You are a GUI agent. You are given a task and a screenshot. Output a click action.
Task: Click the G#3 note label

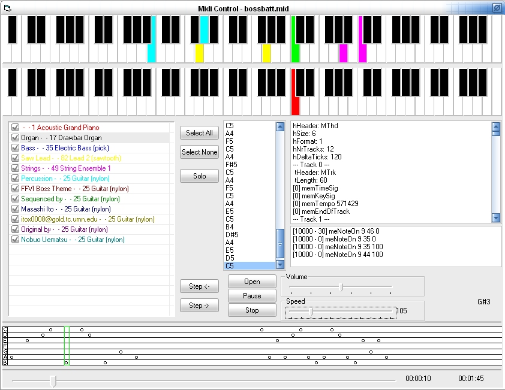[484, 302]
